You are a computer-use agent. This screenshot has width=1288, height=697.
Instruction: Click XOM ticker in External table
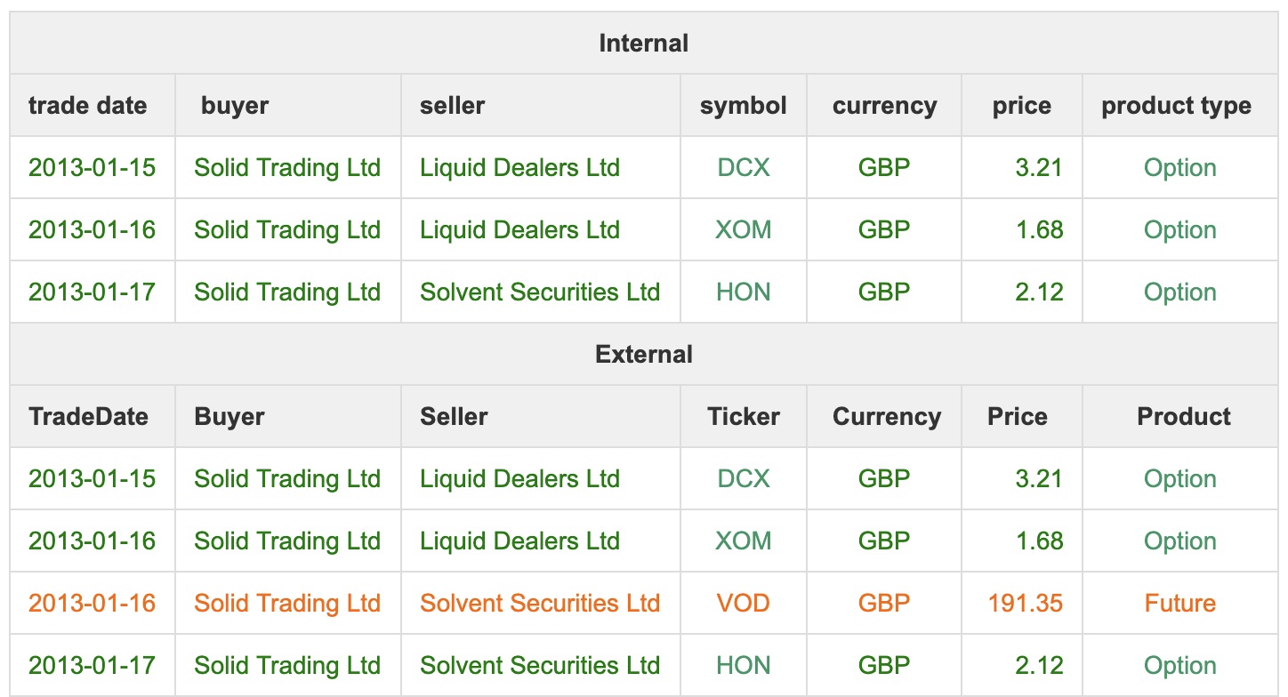[x=743, y=541]
